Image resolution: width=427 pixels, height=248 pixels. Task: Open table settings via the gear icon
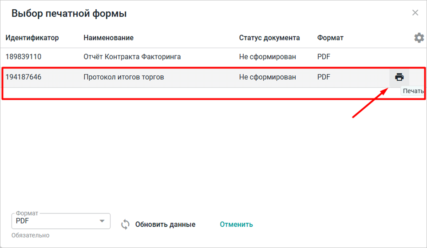[x=419, y=38]
